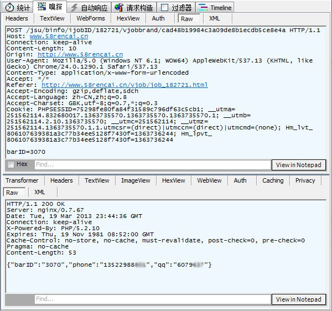Switch to the 统计 tab
The width and height of the screenshot is (332, 311).
(x=18, y=8)
